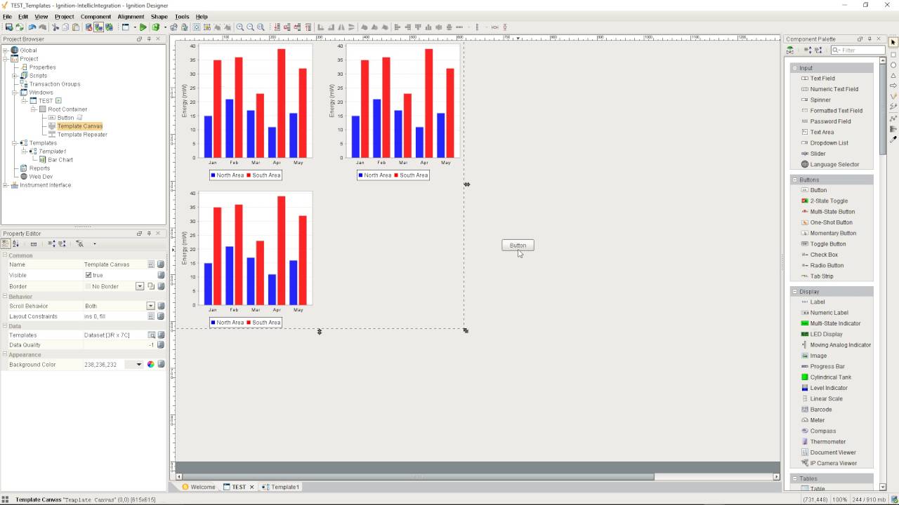Open the File menu
This screenshot has width=899, height=505.
[x=7, y=16]
